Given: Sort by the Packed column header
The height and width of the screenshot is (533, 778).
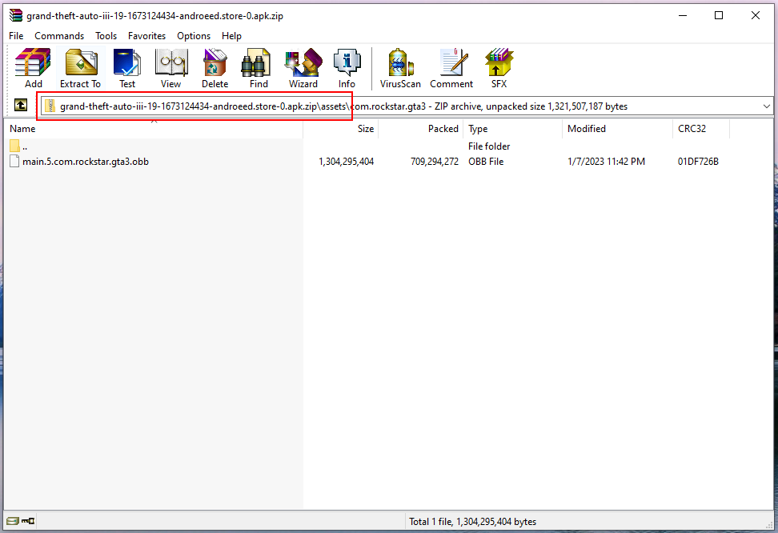Looking at the screenshot, I should coord(421,129).
